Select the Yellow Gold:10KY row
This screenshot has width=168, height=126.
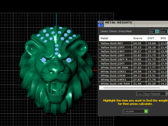(133, 47)
